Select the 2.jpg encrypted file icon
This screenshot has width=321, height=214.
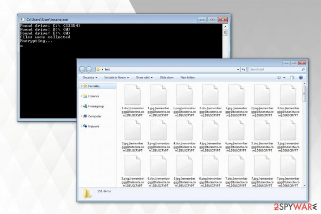coord(236,95)
